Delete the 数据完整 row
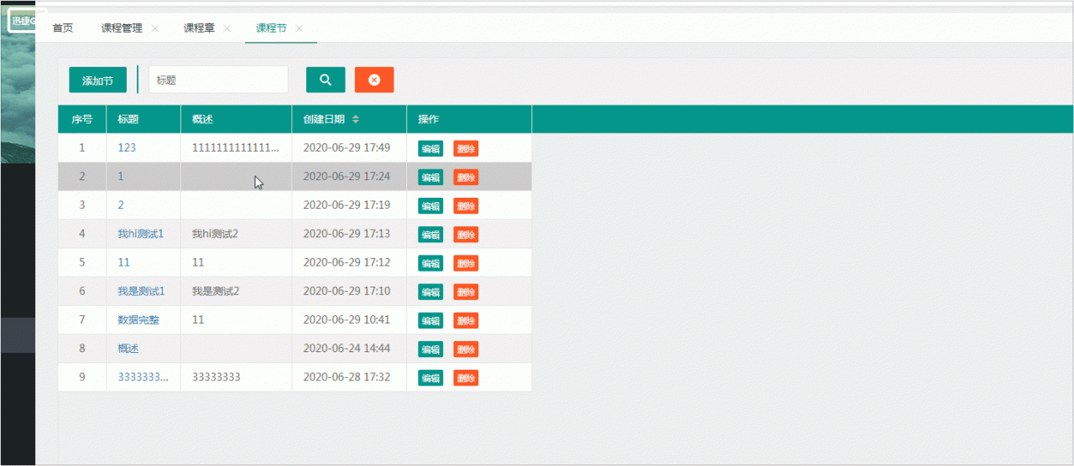Viewport: 1074px width, 466px height. tap(466, 320)
